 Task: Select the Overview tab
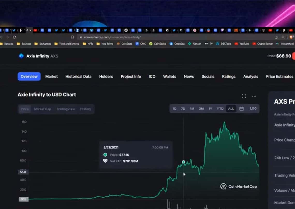29,77
